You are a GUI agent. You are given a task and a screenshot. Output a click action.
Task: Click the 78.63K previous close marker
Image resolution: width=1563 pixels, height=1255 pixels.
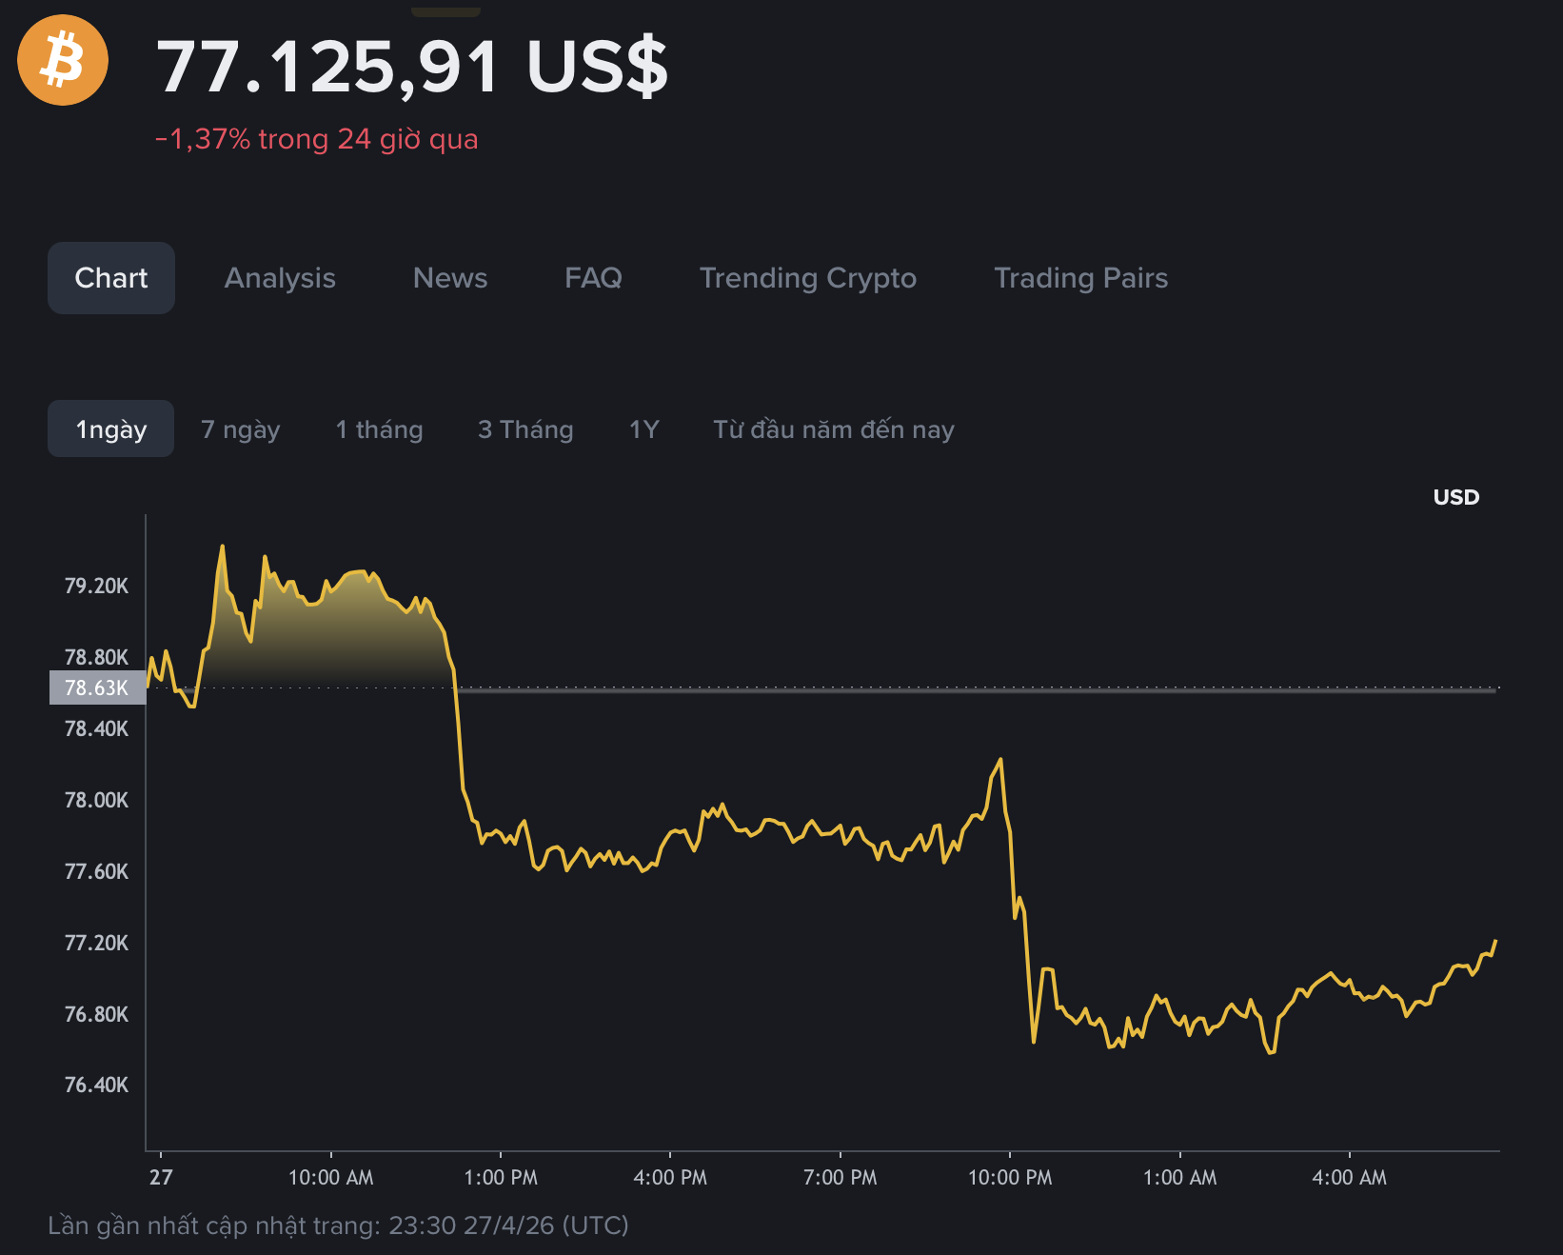pyautogui.click(x=95, y=687)
